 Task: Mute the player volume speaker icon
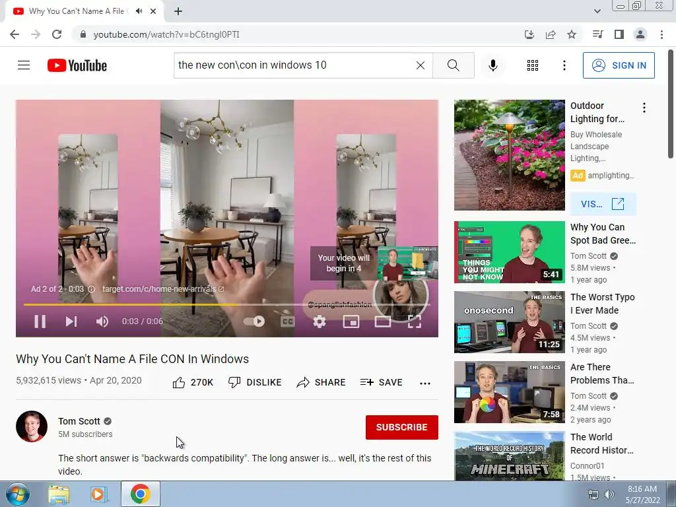tap(102, 321)
